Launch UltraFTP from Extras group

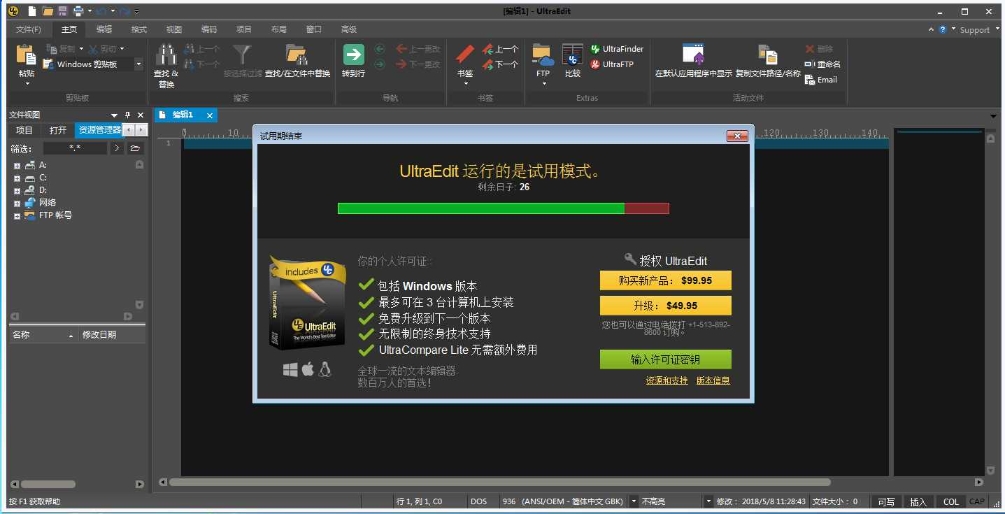(612, 64)
